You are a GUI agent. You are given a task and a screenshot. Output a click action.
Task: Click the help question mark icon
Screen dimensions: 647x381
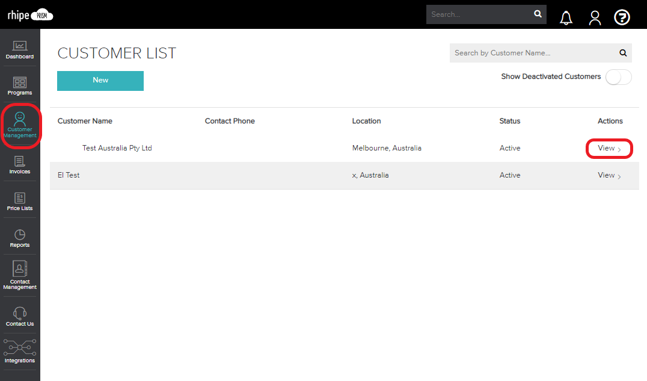click(622, 17)
